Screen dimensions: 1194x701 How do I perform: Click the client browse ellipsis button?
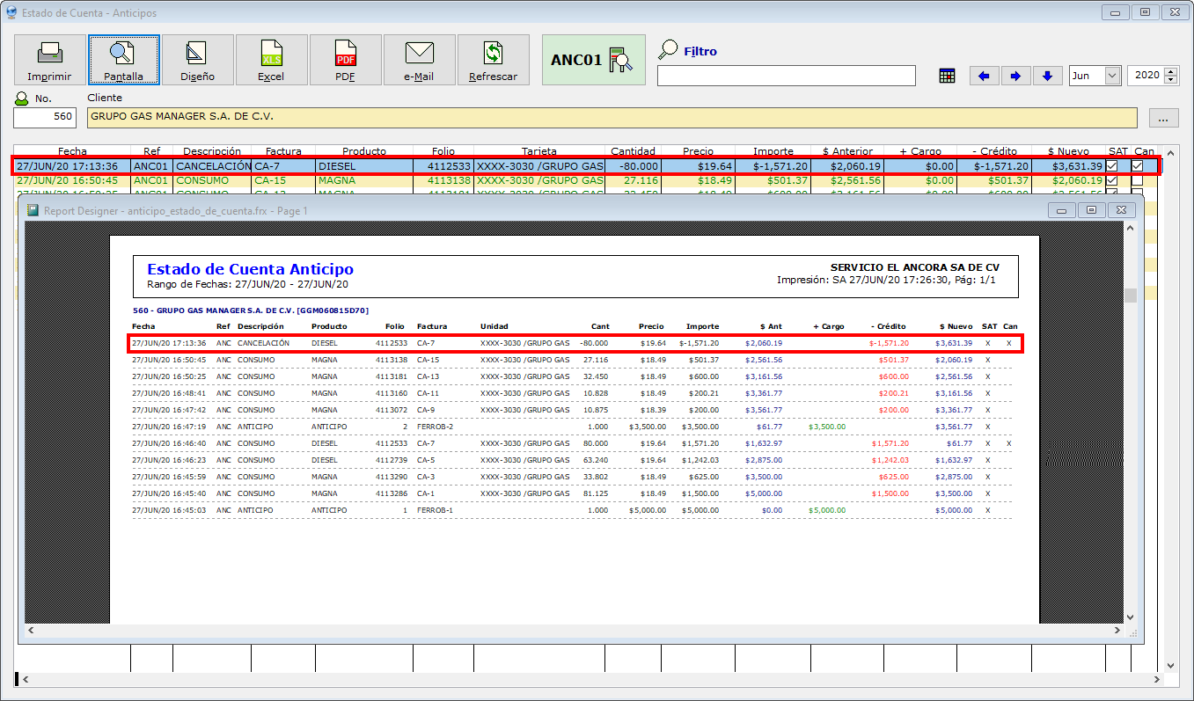[x=1162, y=118]
